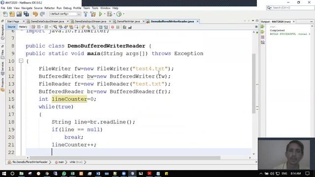The image size is (315, 177).
Task: Click the Shift Line Left icon
Action: [x=100, y=27]
